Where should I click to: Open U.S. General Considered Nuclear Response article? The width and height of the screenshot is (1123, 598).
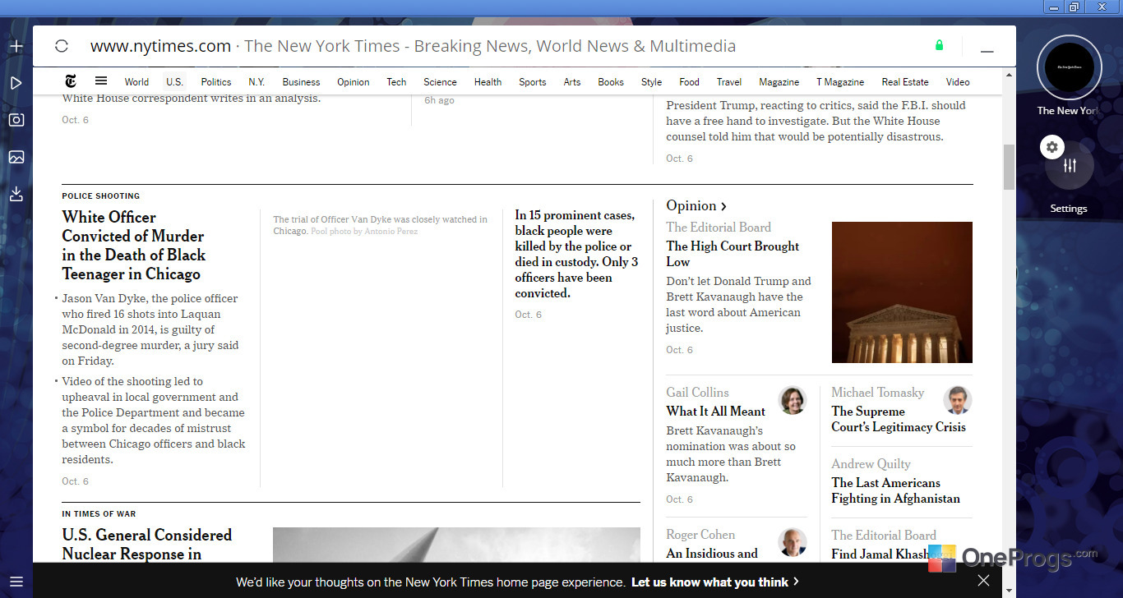coord(146,545)
